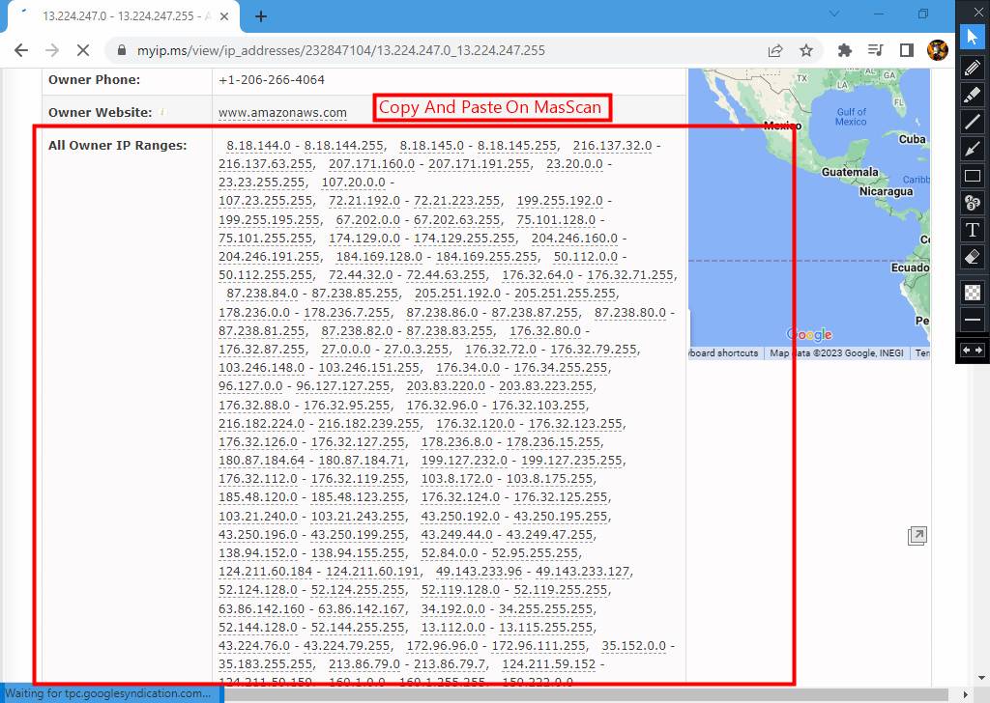
Task: Select the highlighter marker tool
Action: tap(973, 95)
